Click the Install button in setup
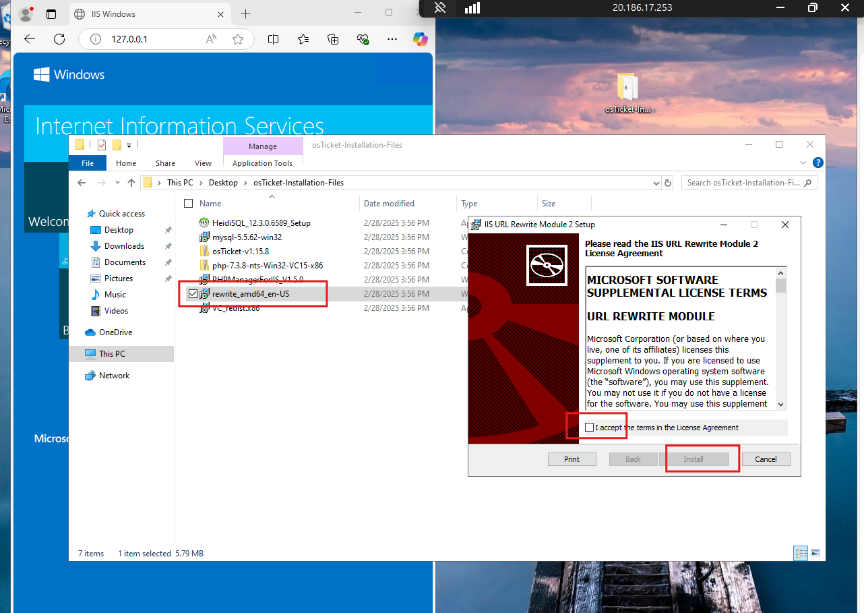The image size is (864, 613). [693, 459]
